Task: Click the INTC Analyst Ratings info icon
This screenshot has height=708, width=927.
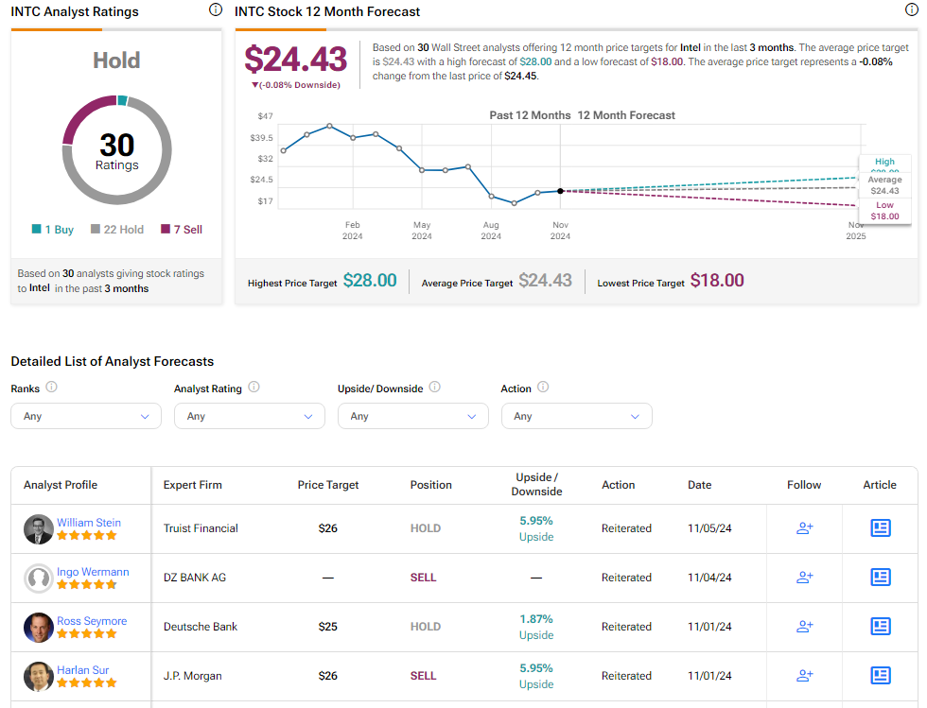Action: pyautogui.click(x=216, y=10)
